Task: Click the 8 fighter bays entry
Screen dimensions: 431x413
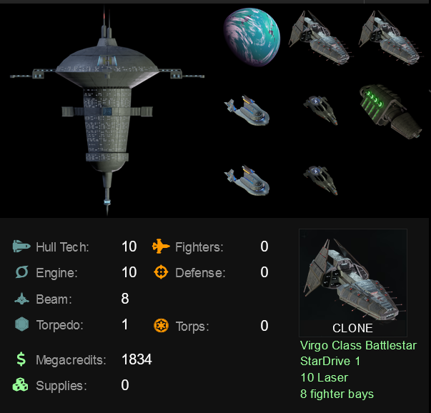Action: coord(337,394)
